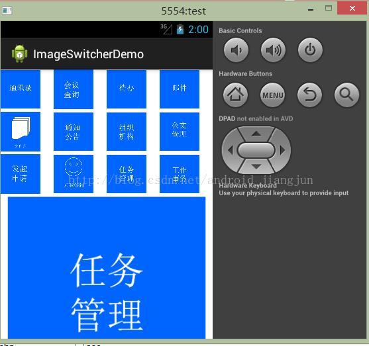
Task: Tap the Back hardware button
Action: click(309, 95)
